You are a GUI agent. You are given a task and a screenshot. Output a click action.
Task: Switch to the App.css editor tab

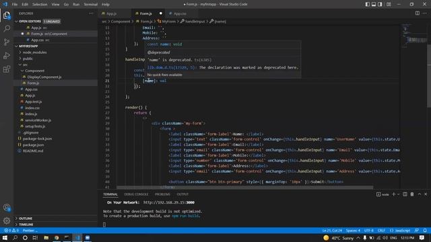pos(180,13)
